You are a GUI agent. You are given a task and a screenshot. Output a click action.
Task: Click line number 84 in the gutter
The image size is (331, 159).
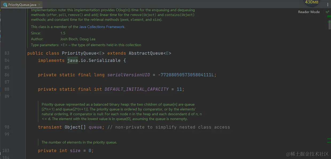pyautogui.click(x=7, y=61)
